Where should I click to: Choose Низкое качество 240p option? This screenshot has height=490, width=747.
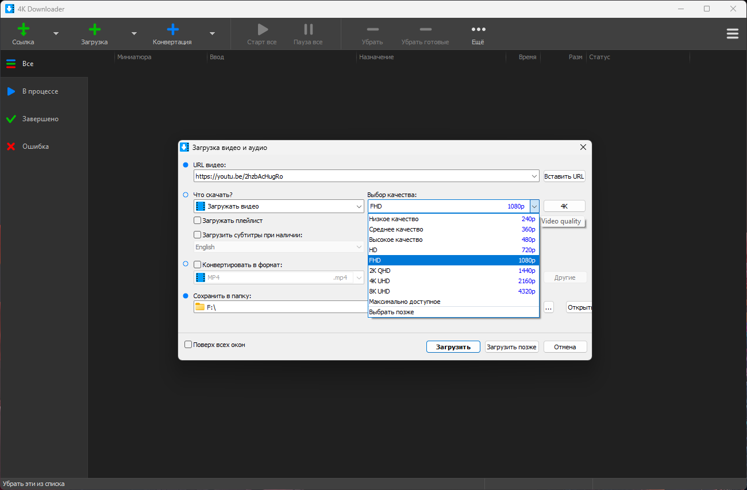(453, 219)
